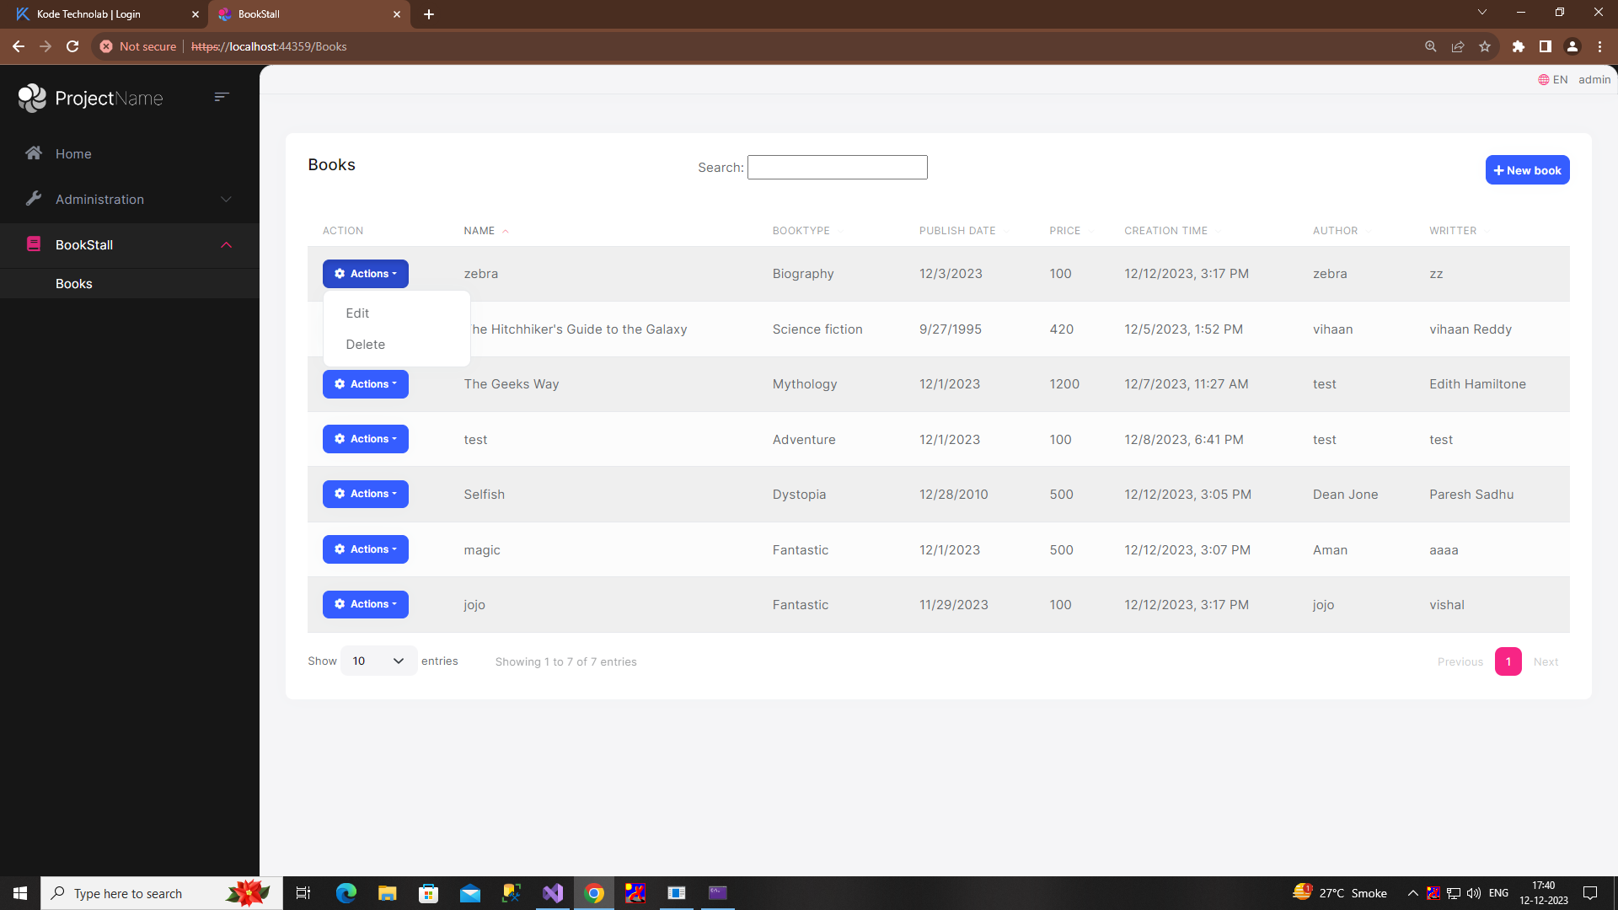
Task: Click the weather 27°C Smoke widget
Action: tap(1340, 893)
